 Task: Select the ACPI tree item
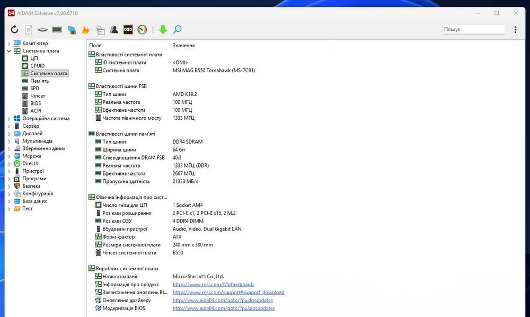coord(36,111)
